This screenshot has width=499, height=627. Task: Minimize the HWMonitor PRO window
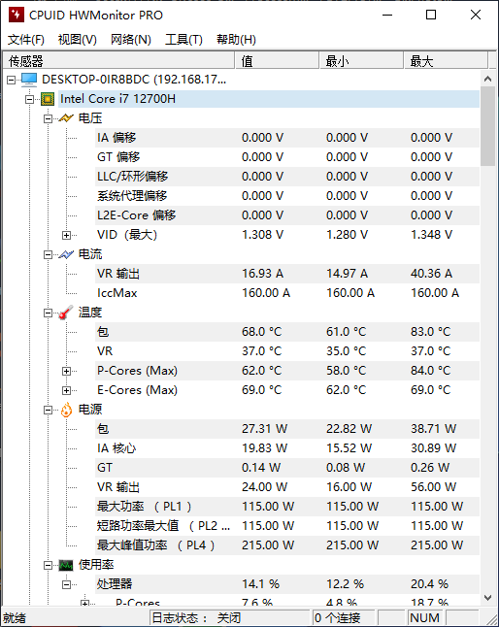click(x=387, y=16)
